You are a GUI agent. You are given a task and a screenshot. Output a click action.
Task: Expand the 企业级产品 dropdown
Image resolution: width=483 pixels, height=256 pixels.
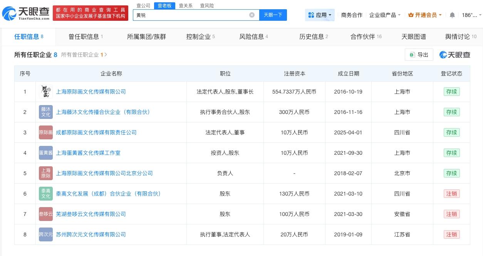coord(385,15)
